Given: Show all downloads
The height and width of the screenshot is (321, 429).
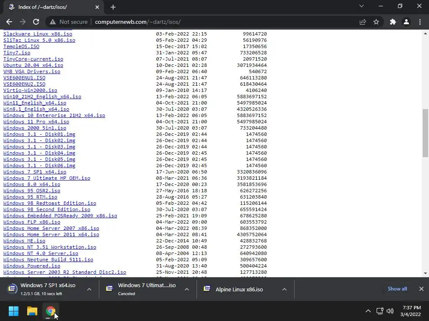Looking at the screenshot, I should click(x=397, y=289).
